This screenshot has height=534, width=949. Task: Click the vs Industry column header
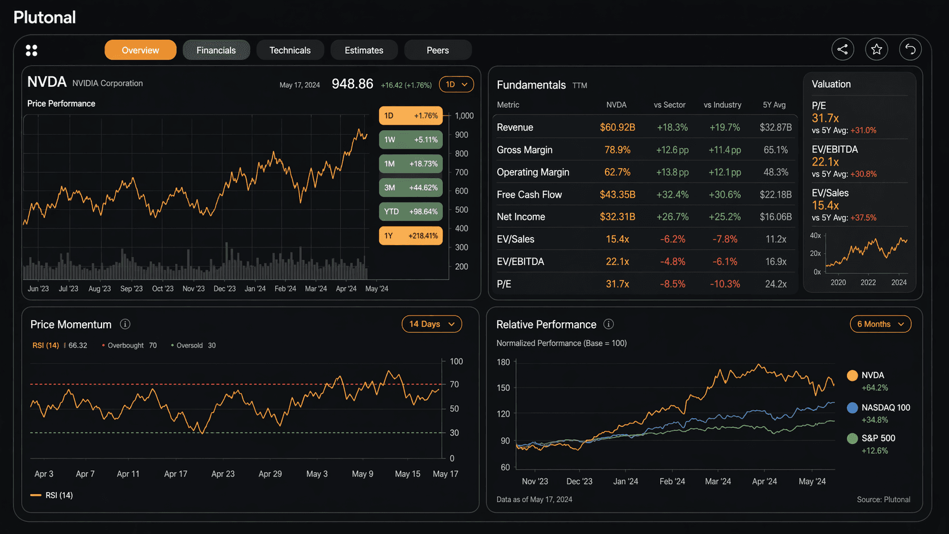tap(723, 105)
